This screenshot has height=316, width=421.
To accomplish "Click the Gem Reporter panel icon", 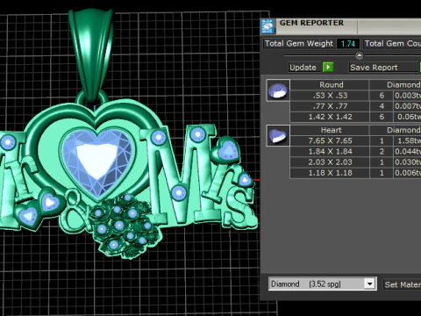I will (x=268, y=26).
